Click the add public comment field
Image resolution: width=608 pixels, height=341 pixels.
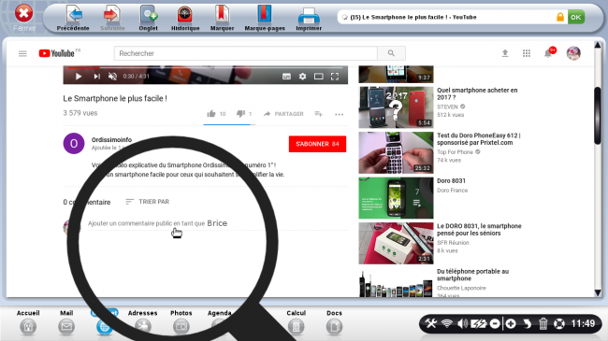[x=218, y=223]
